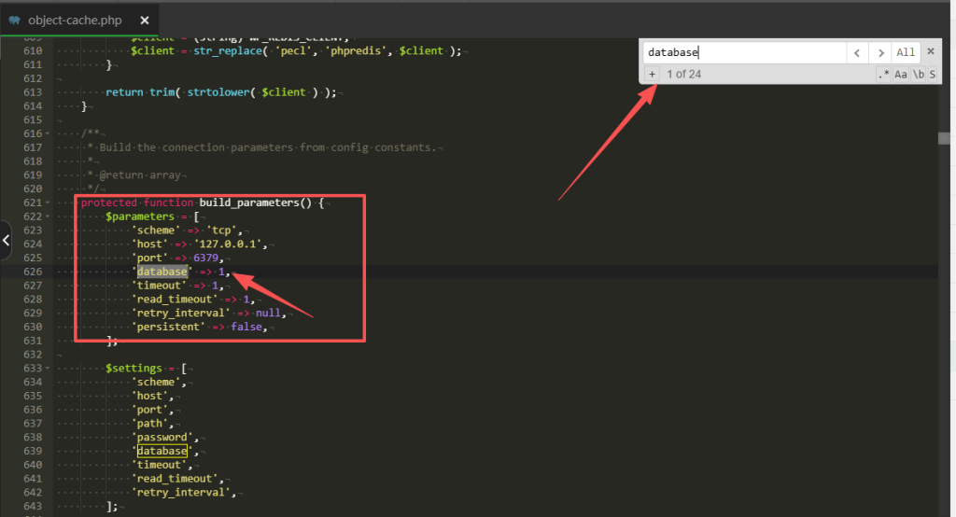
Task: Jump to next search match arrow
Action: [879, 53]
